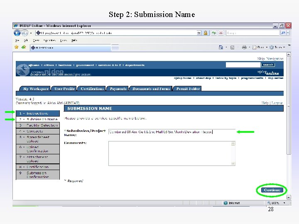Click the page vertical scrollbar down arrow
299x224 pixels.
289,197
